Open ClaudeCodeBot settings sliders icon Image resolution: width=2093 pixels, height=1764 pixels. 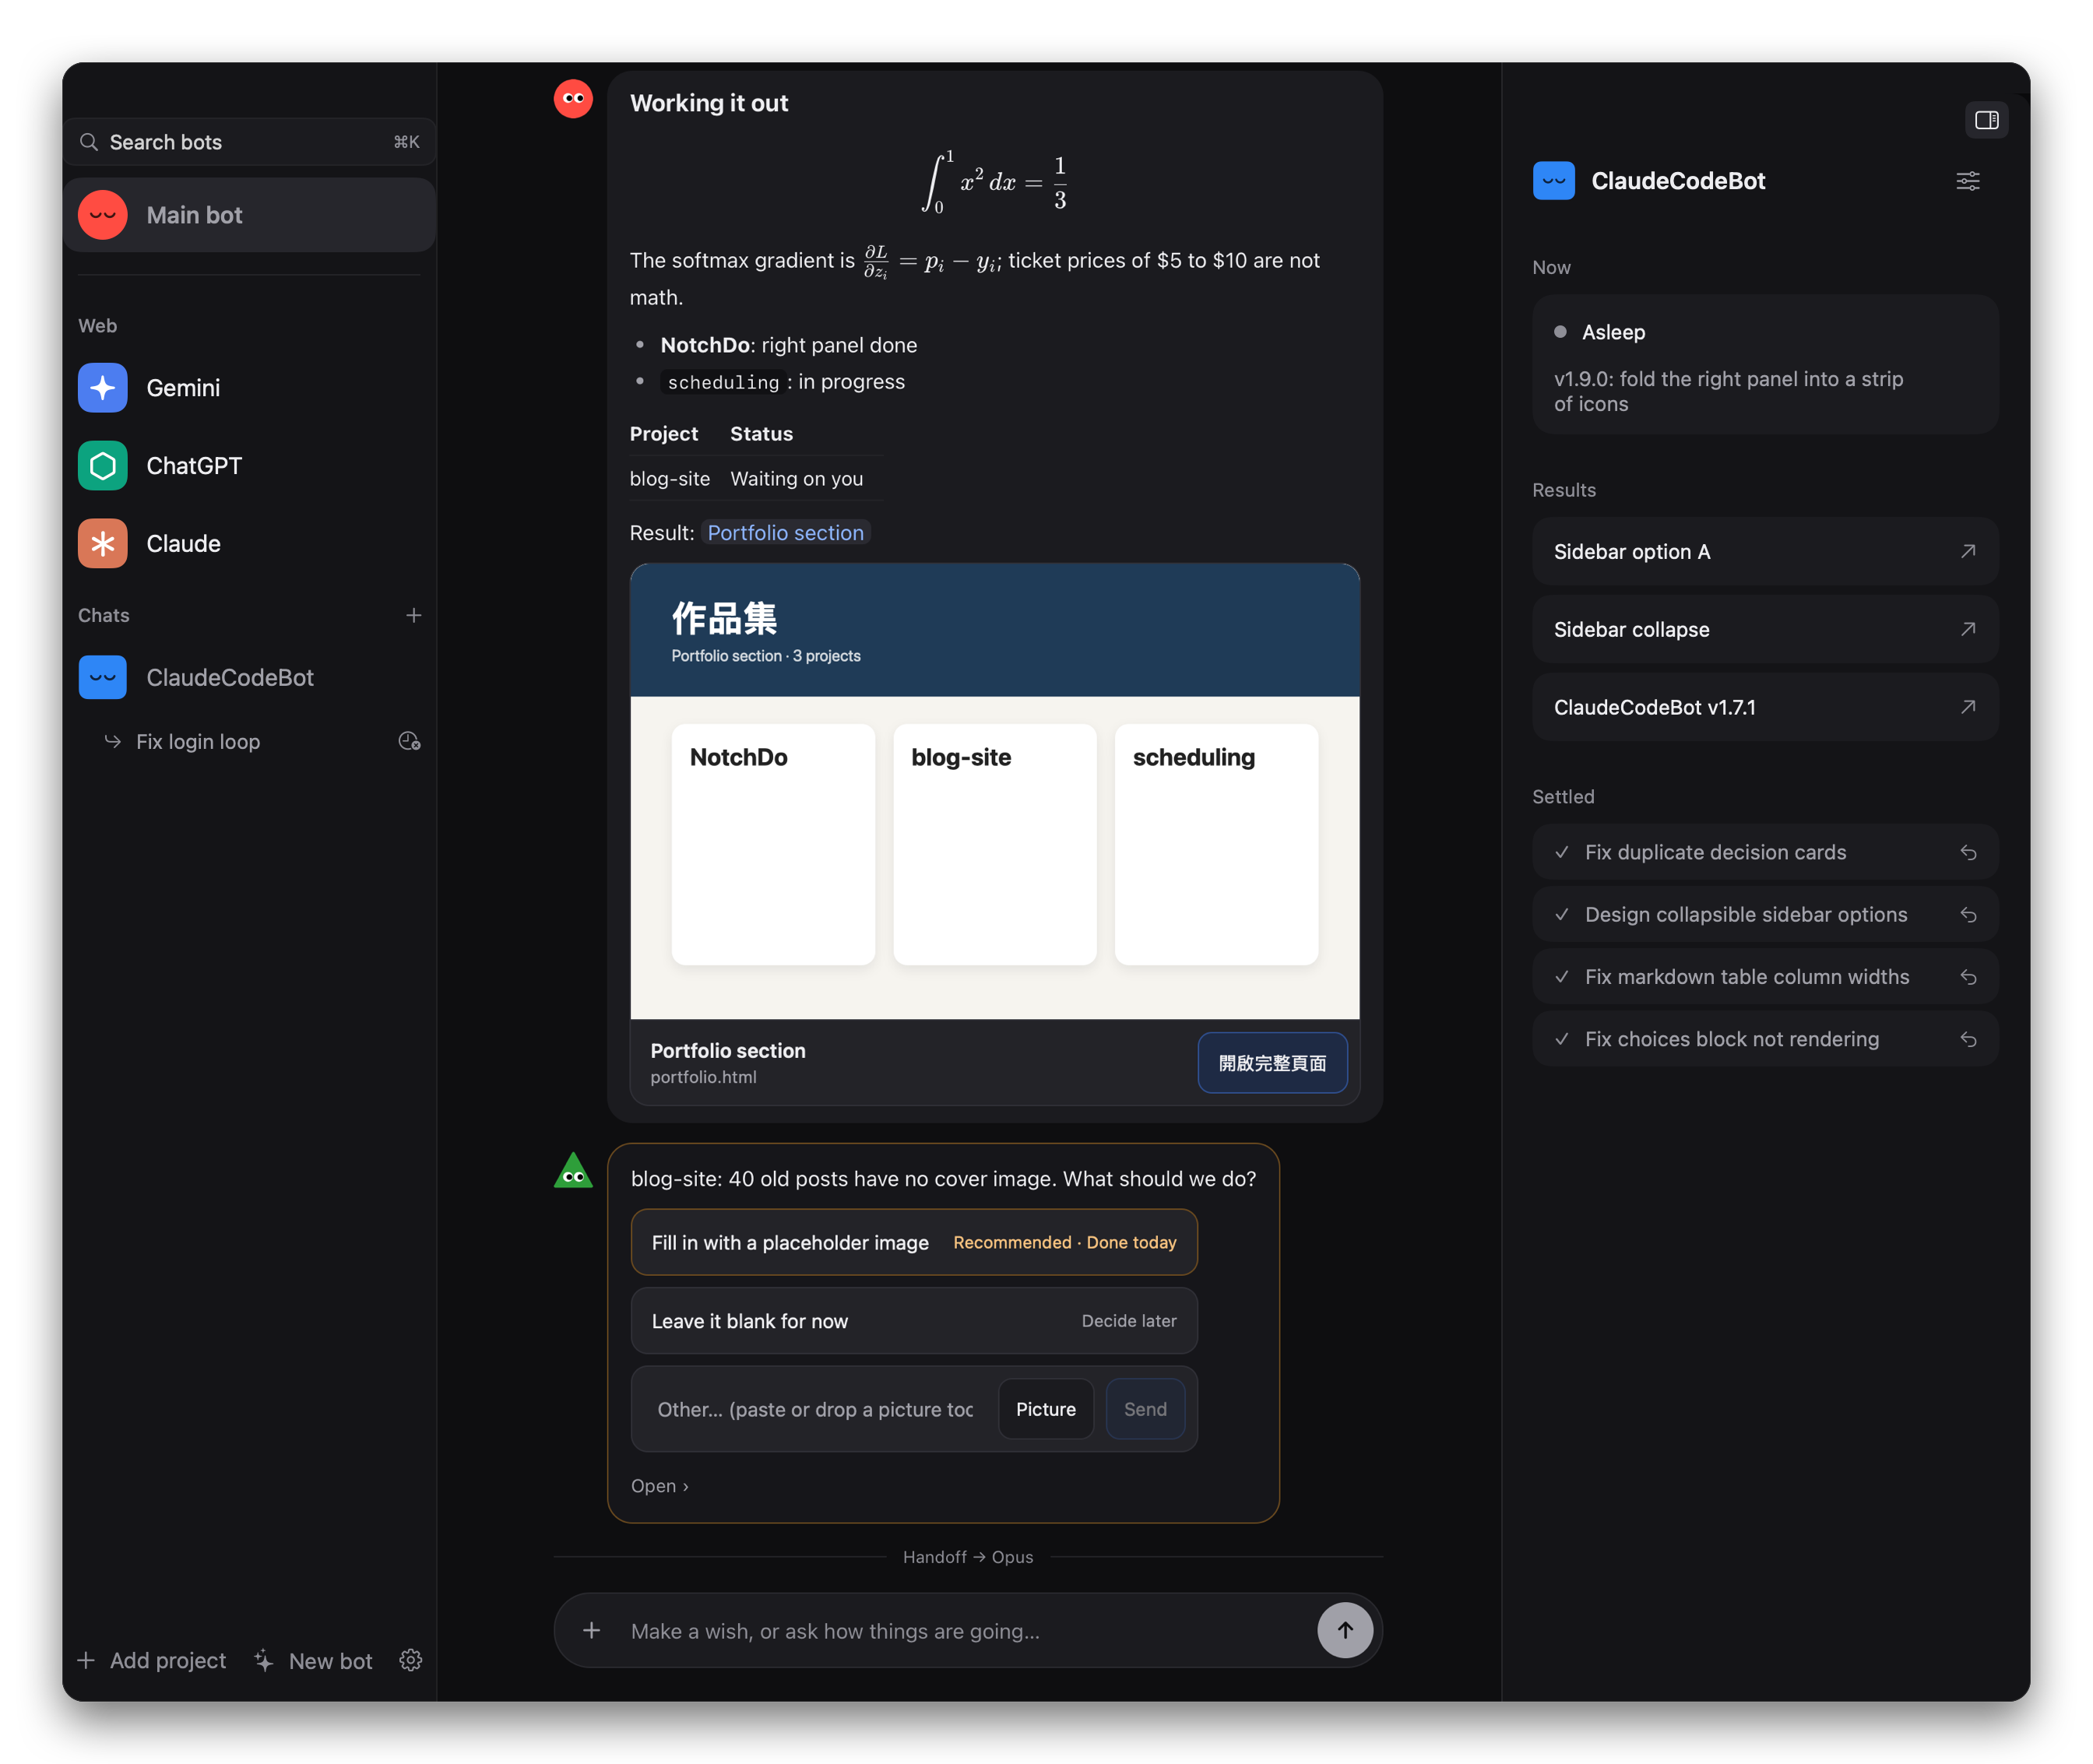pyautogui.click(x=1967, y=181)
